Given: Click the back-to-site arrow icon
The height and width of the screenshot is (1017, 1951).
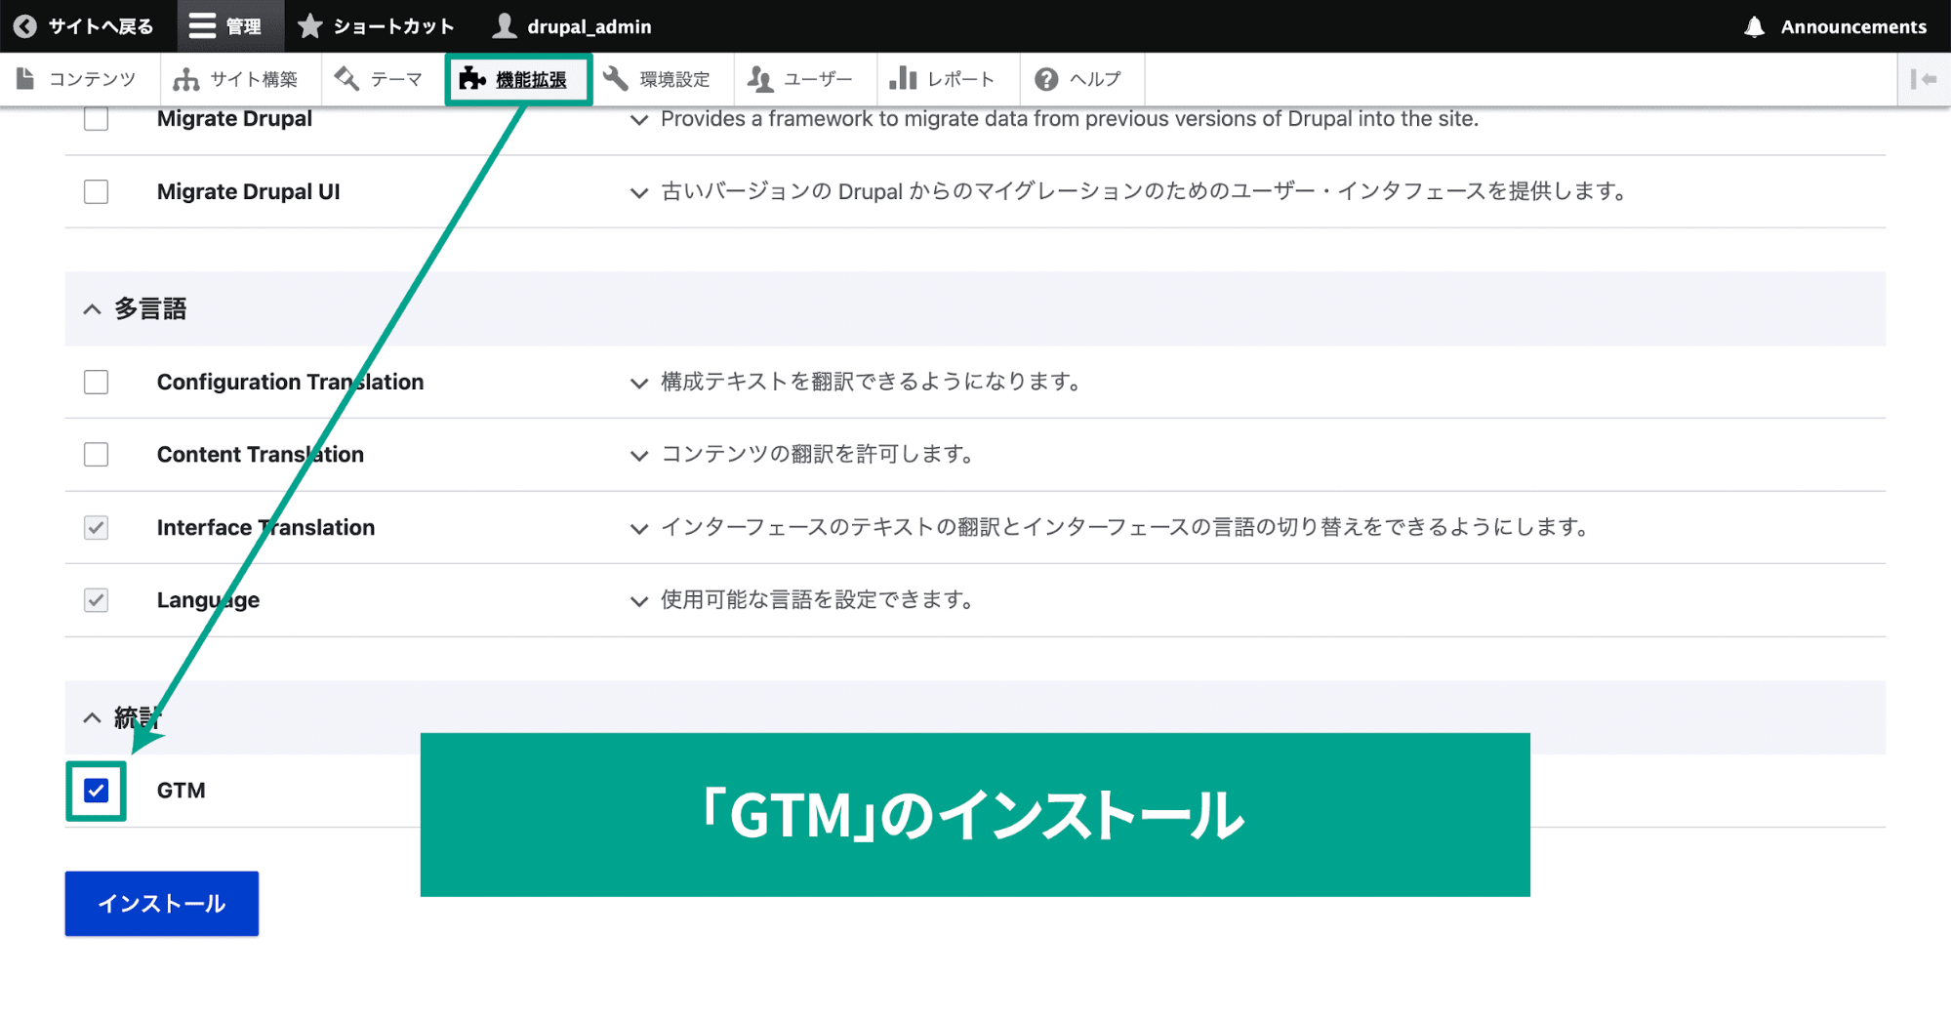Looking at the screenshot, I should pyautogui.click(x=25, y=26).
